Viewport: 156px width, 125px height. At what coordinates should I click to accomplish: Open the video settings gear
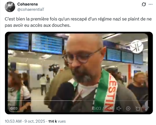click(x=128, y=108)
